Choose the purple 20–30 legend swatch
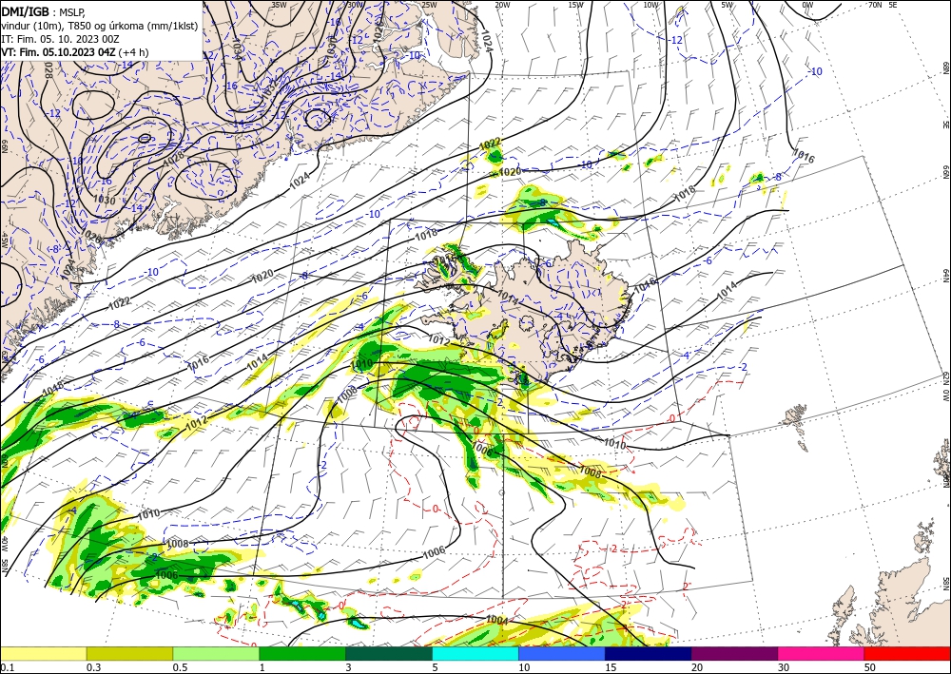Viewport: 951px width, 674px height. tap(734, 653)
